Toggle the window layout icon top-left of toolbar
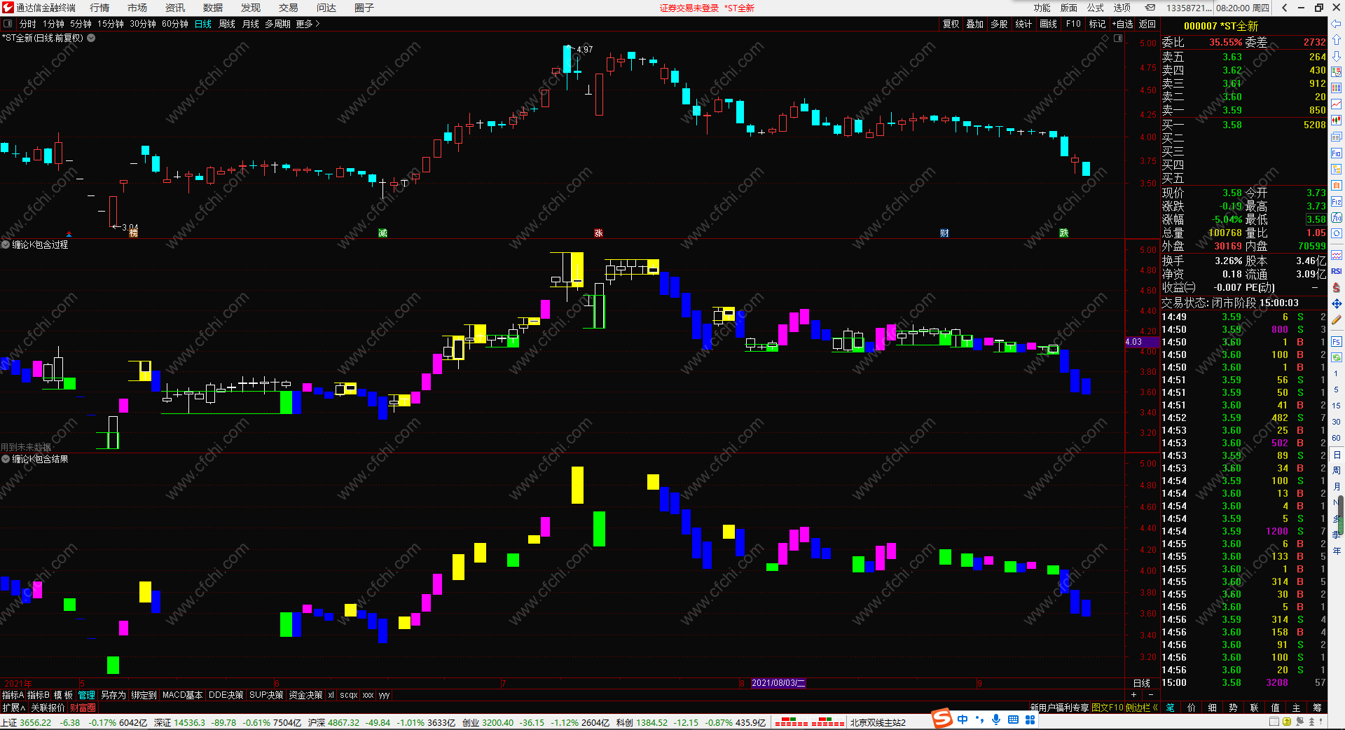 tap(8, 24)
